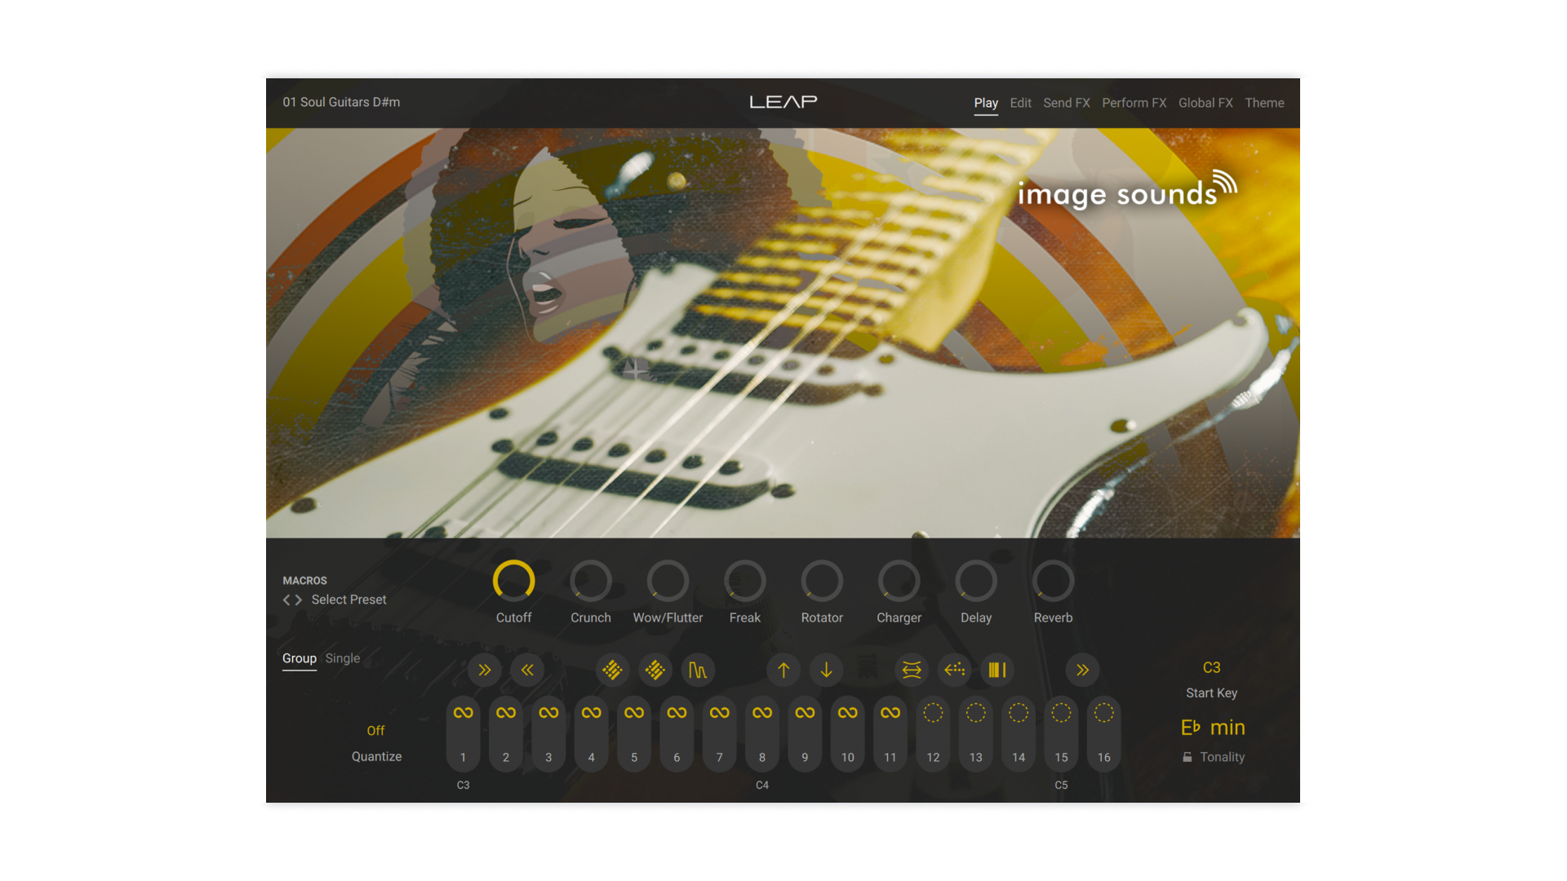This screenshot has width=1567, height=881.
Task: Open the Eb min tonality selector
Action: 1213,728
